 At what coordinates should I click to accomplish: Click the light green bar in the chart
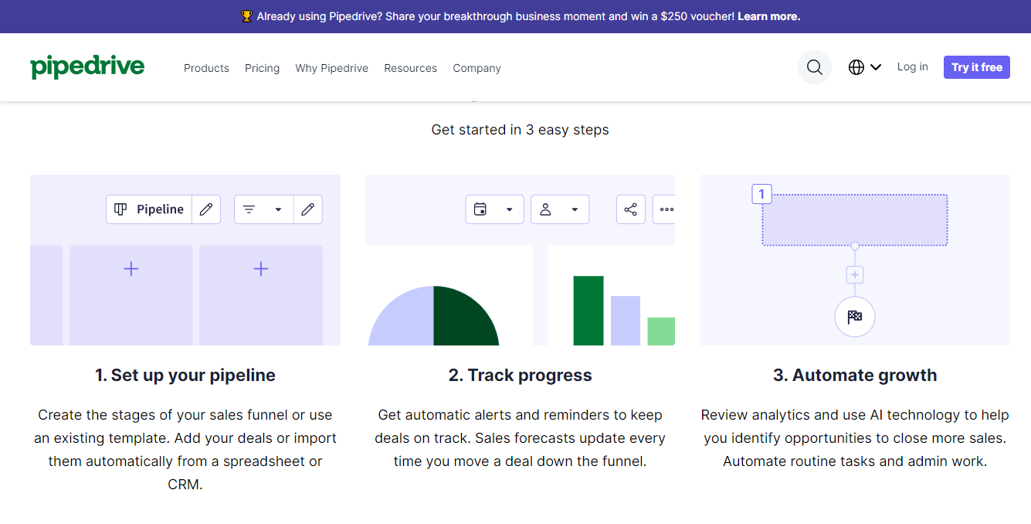coord(661,332)
